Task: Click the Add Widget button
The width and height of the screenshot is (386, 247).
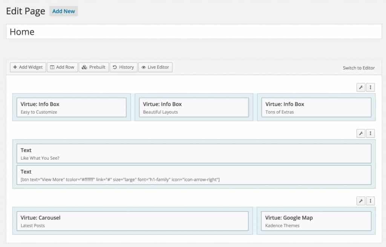Action: tap(28, 67)
